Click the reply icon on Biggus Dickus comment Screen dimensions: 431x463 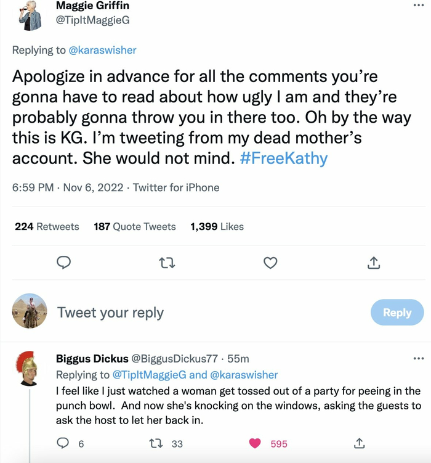(x=62, y=443)
